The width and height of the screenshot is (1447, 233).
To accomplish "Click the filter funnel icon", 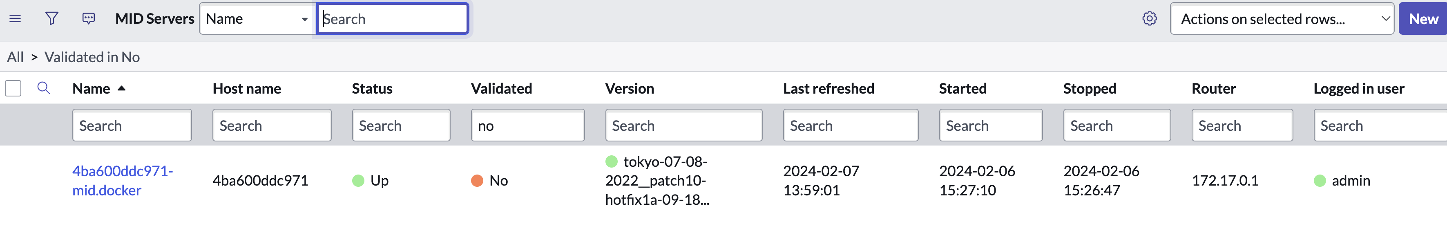I will tap(51, 18).
